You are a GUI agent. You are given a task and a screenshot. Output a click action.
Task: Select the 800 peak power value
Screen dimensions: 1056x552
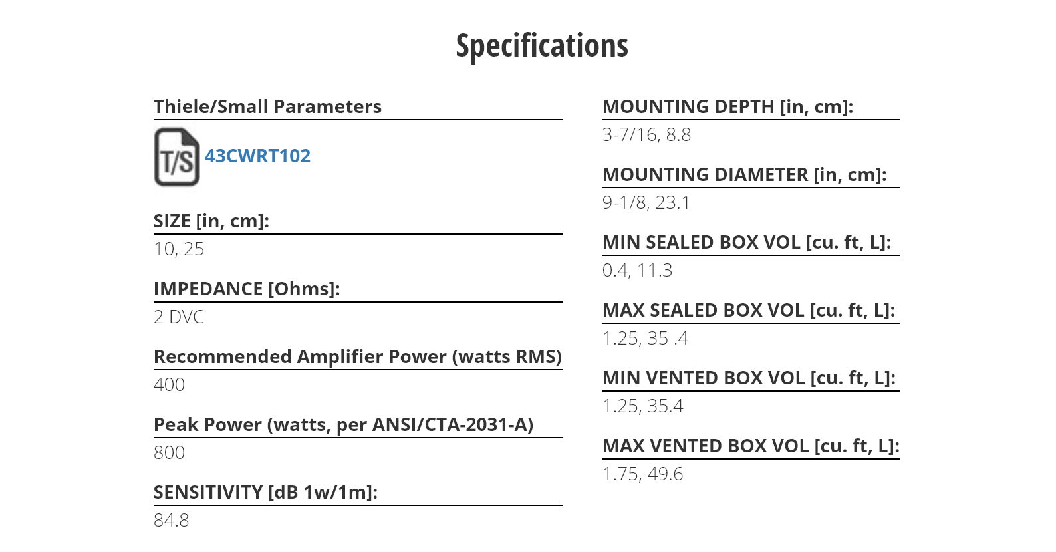(169, 453)
